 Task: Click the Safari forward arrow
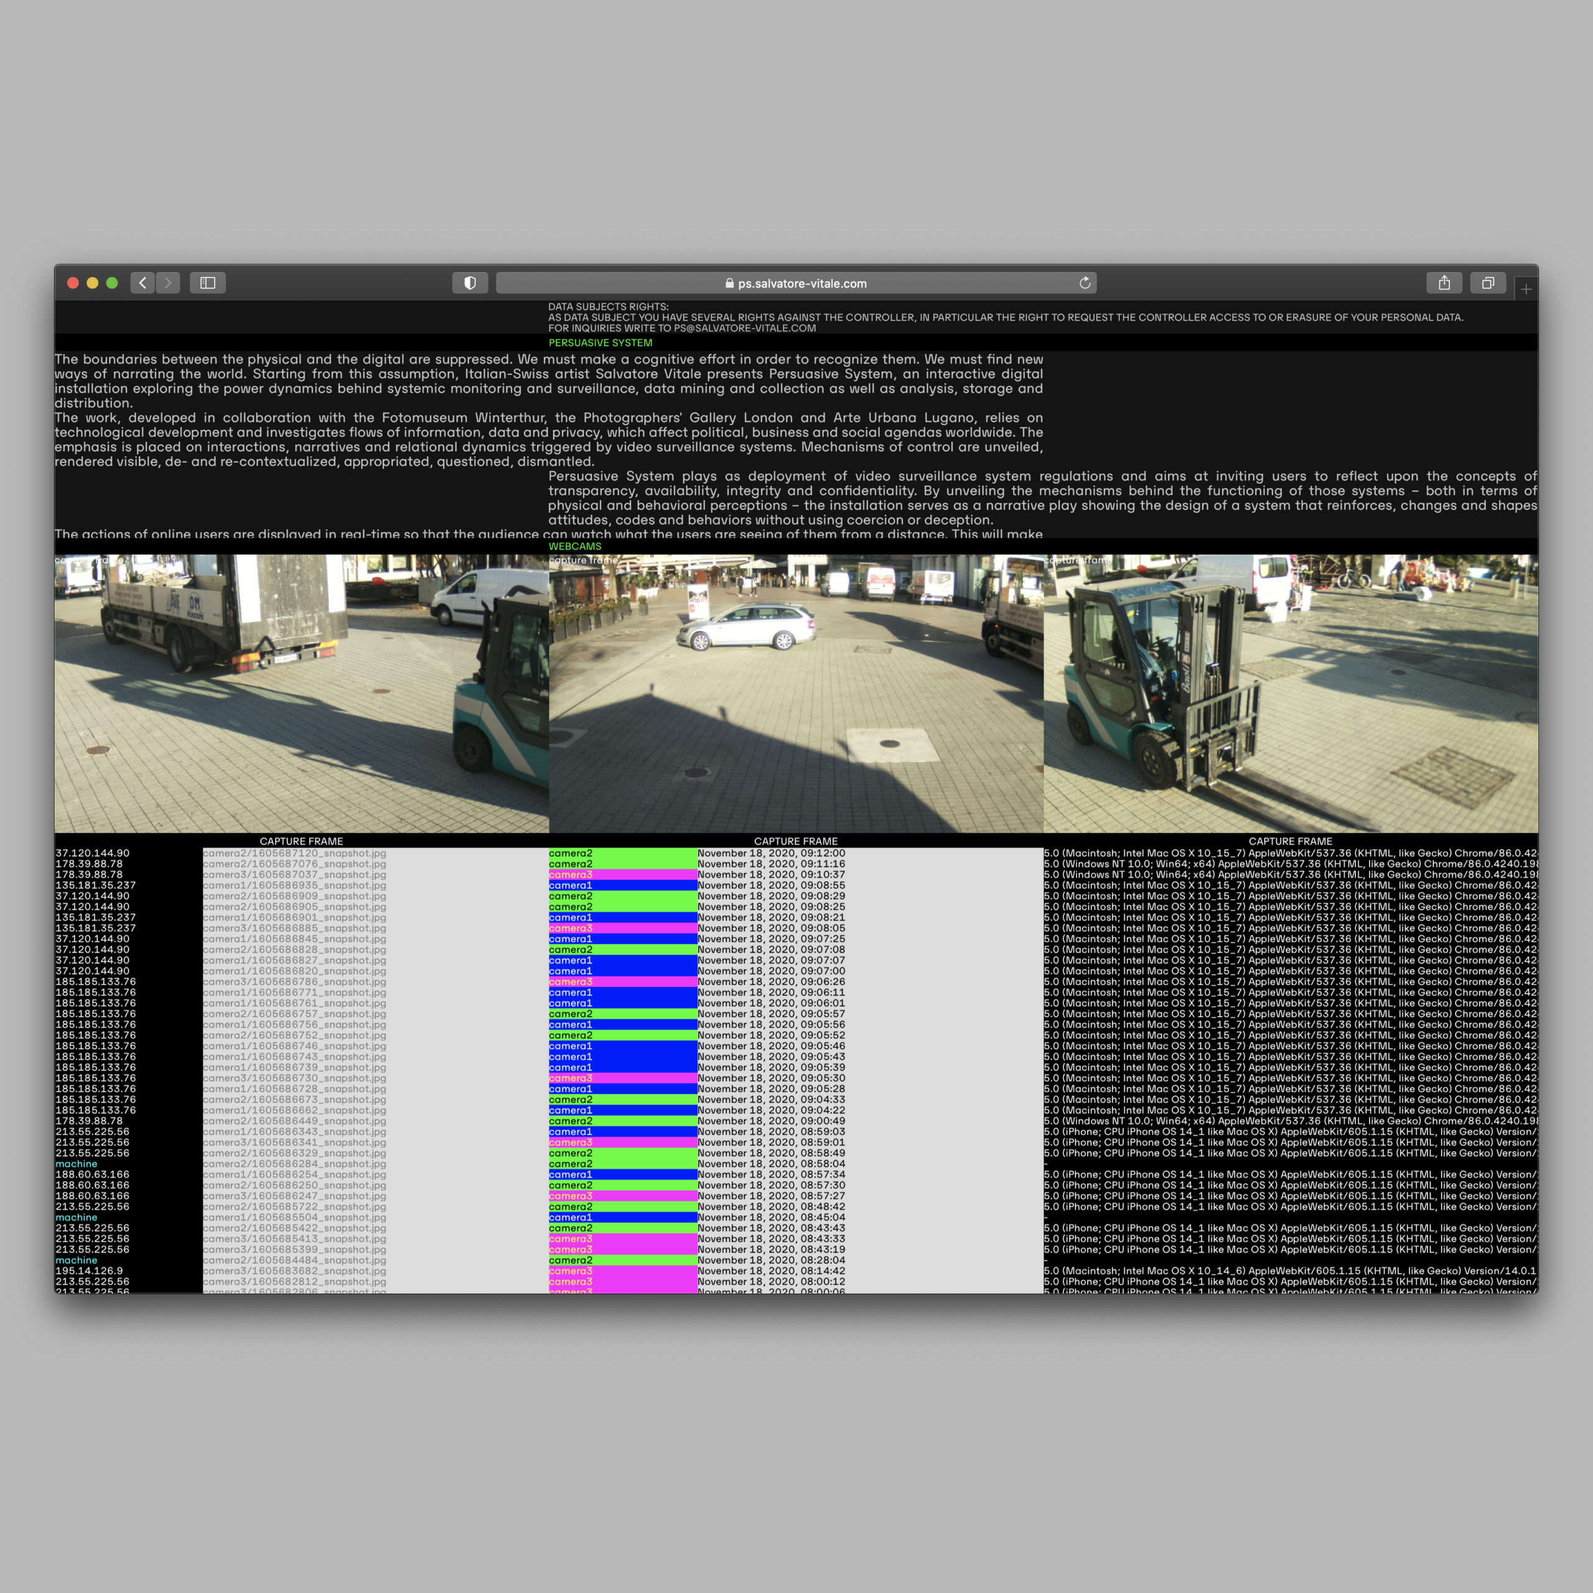pos(168,283)
